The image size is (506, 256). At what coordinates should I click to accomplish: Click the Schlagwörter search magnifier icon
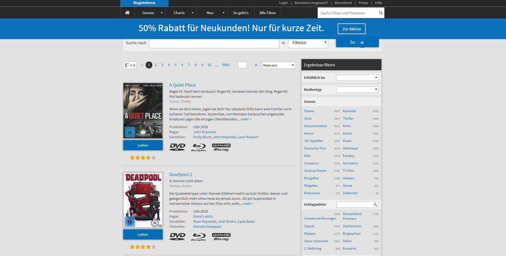375,205
